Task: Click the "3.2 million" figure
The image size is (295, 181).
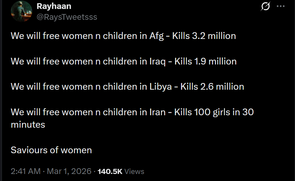Action: point(214,36)
